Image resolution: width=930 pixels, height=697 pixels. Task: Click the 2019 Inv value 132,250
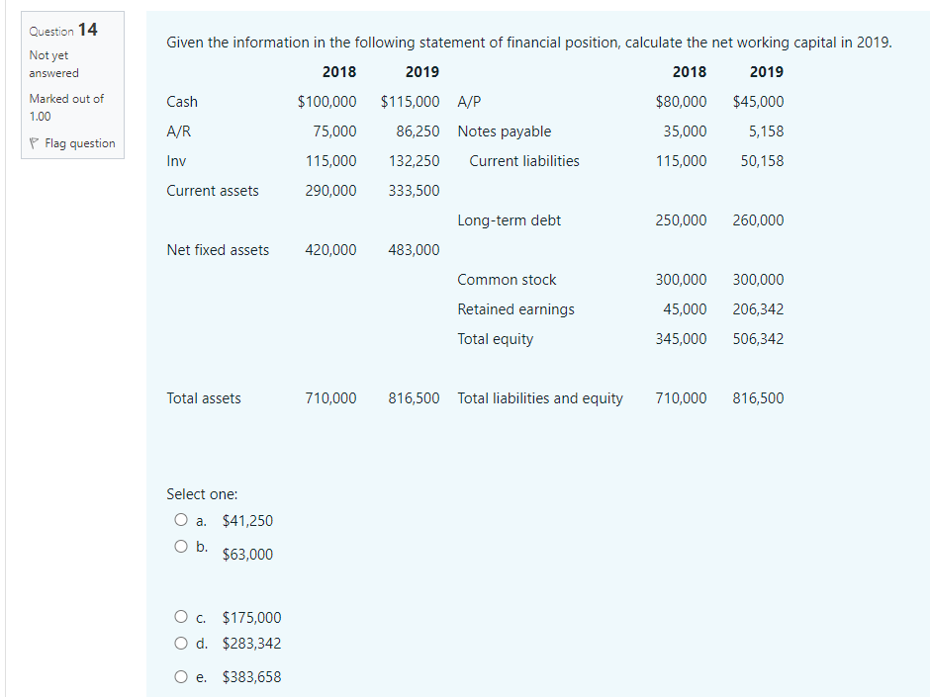point(414,160)
